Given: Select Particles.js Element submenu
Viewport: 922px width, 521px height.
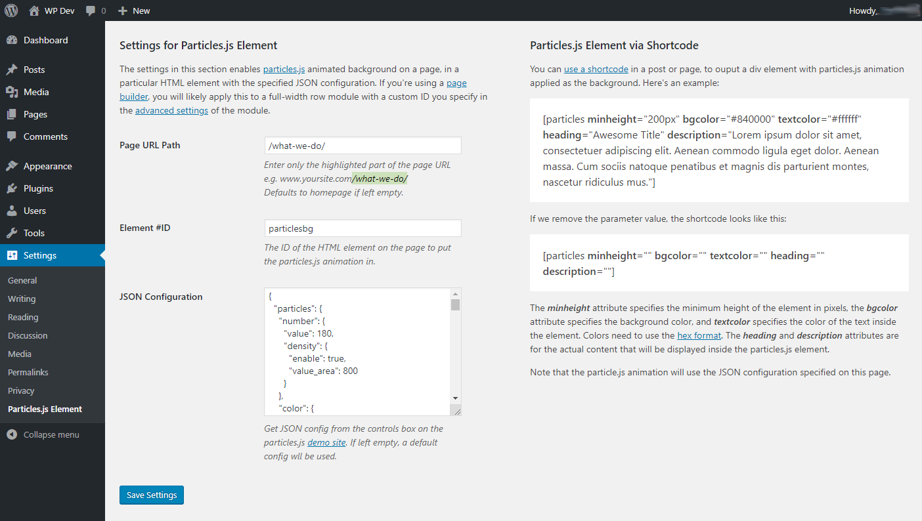Looking at the screenshot, I should pos(45,409).
